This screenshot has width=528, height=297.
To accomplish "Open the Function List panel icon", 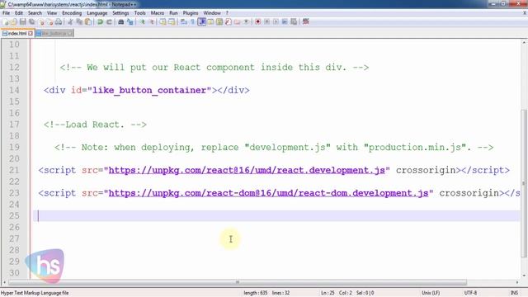I will click(229, 22).
